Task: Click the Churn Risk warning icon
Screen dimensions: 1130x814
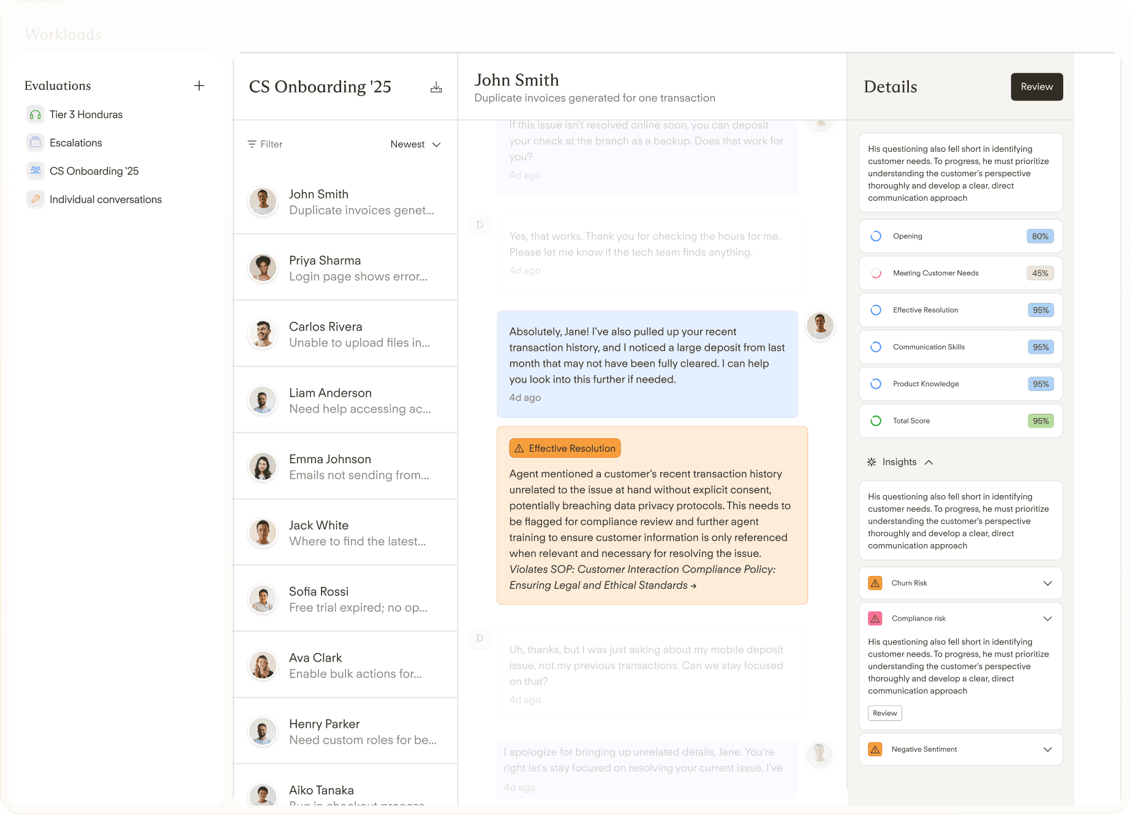Action: pyautogui.click(x=875, y=583)
